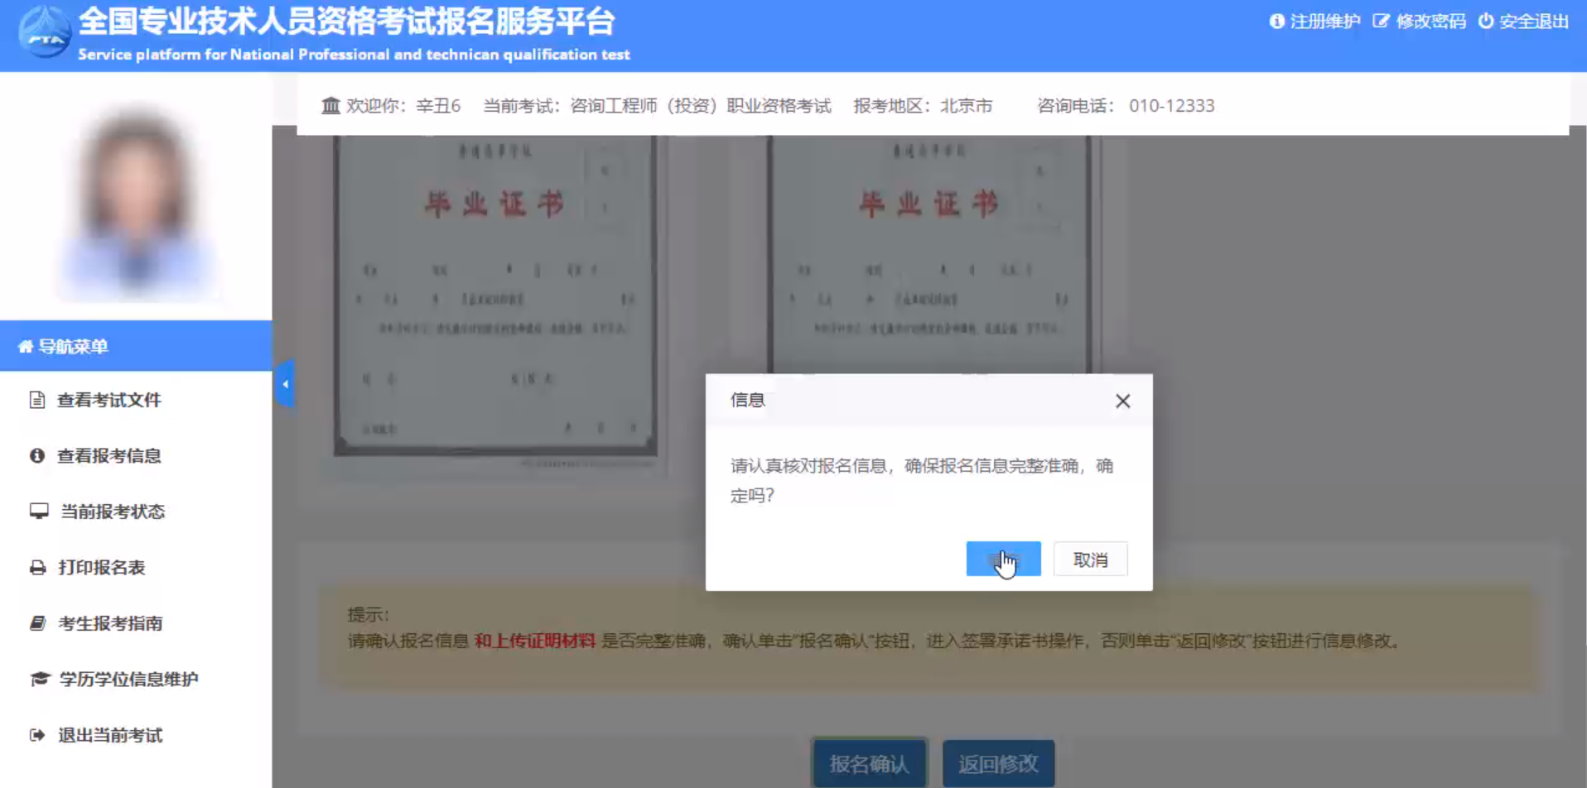Click the platform logo in the header
The width and height of the screenshot is (1587, 788).
click(x=42, y=33)
